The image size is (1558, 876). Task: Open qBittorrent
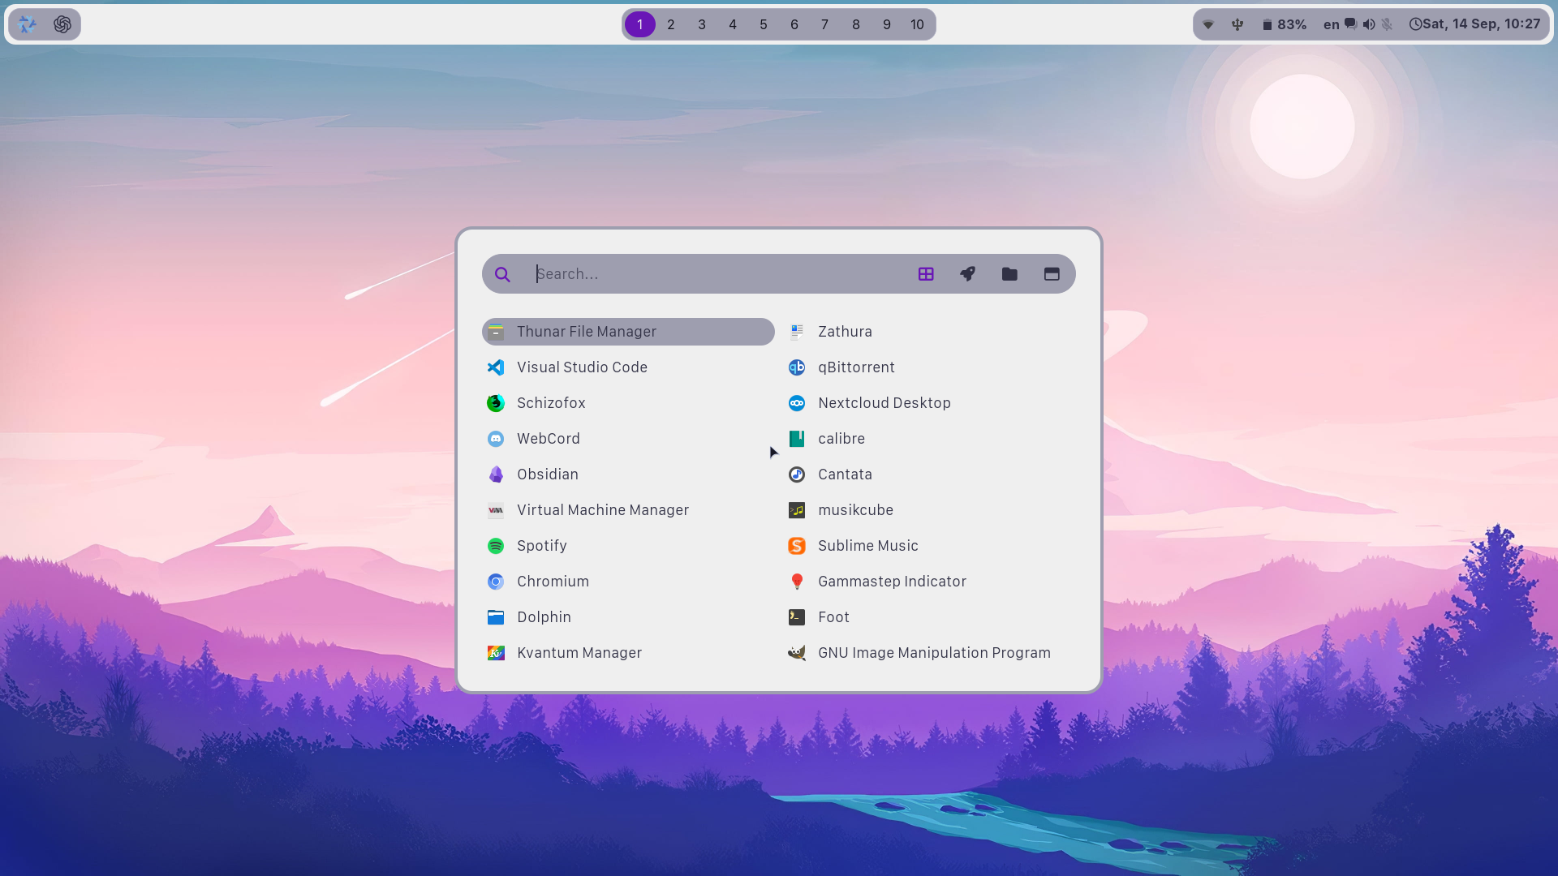pyautogui.click(x=929, y=367)
